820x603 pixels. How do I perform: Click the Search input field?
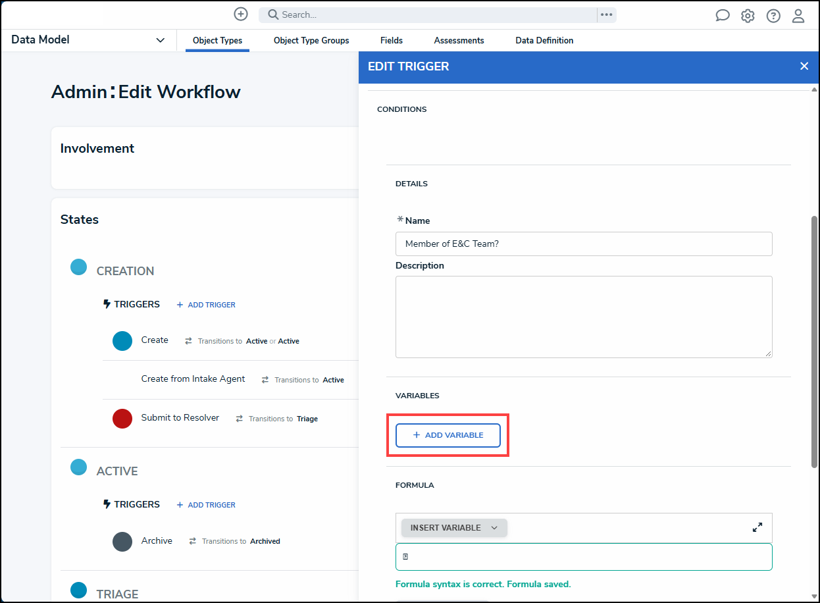point(428,14)
